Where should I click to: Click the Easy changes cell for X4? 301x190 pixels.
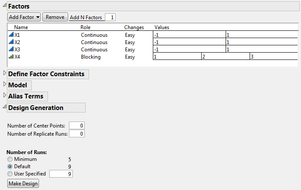[x=130, y=57]
